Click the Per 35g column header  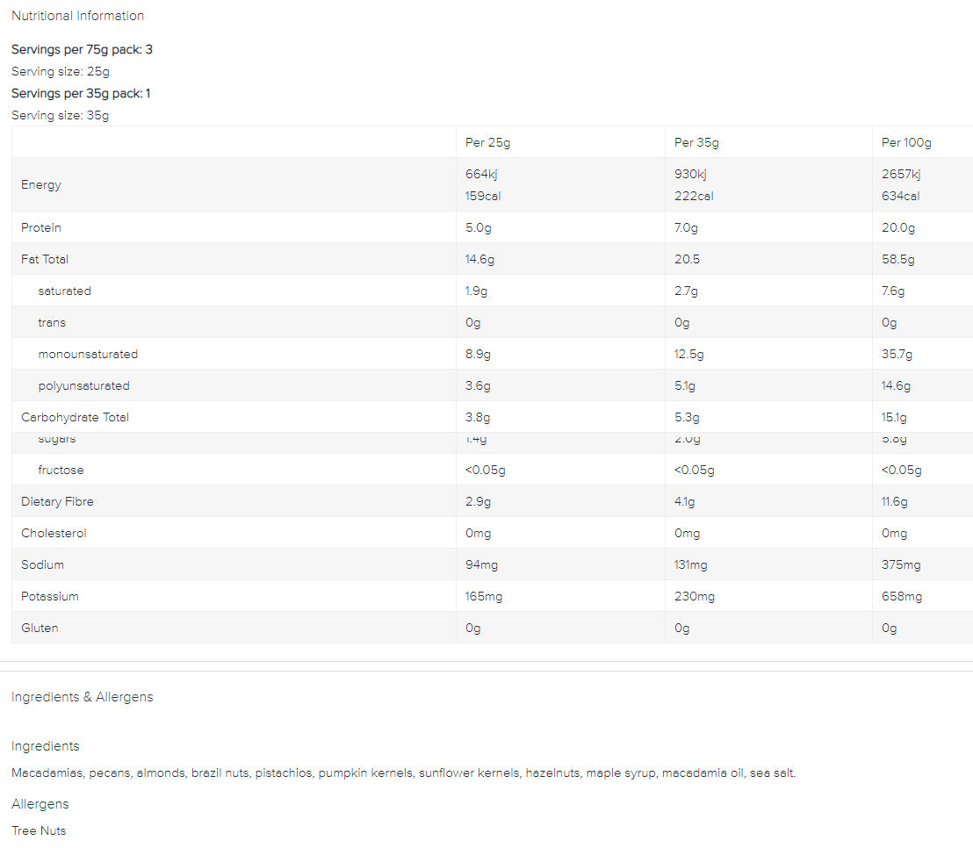pyautogui.click(x=696, y=142)
